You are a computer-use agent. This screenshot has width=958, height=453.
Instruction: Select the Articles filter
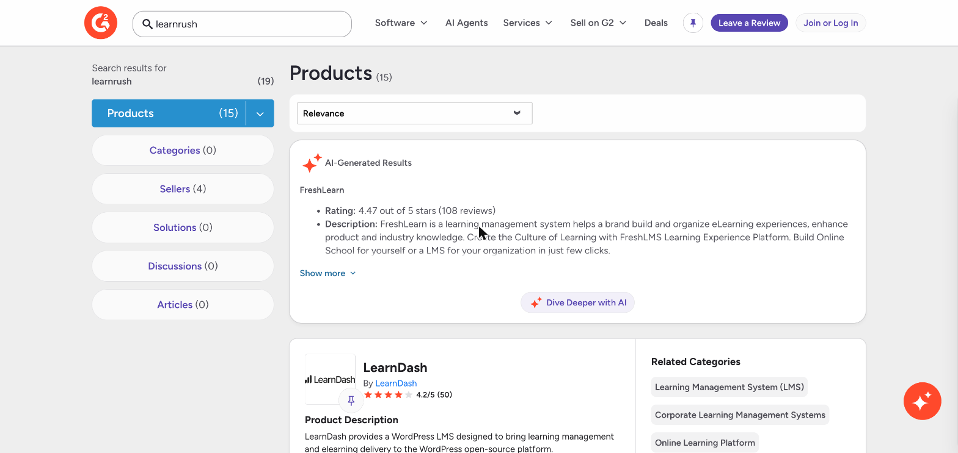click(183, 305)
